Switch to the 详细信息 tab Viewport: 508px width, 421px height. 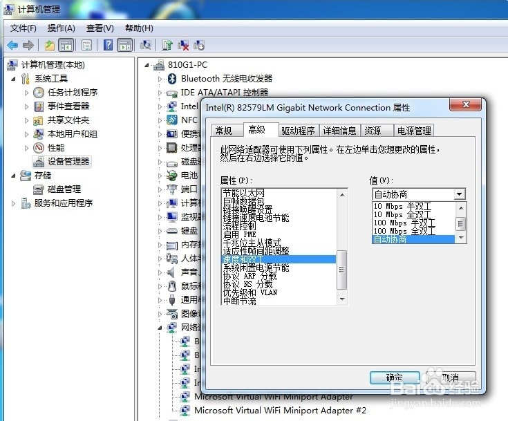(x=339, y=131)
